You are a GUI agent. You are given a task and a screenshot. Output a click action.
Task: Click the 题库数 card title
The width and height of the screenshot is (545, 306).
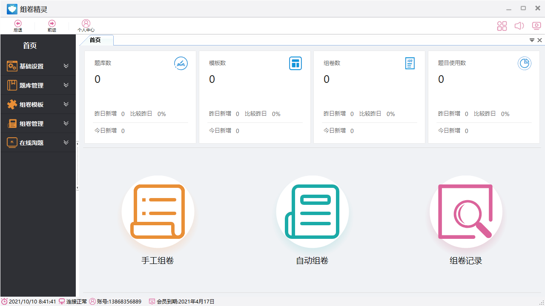coord(103,63)
